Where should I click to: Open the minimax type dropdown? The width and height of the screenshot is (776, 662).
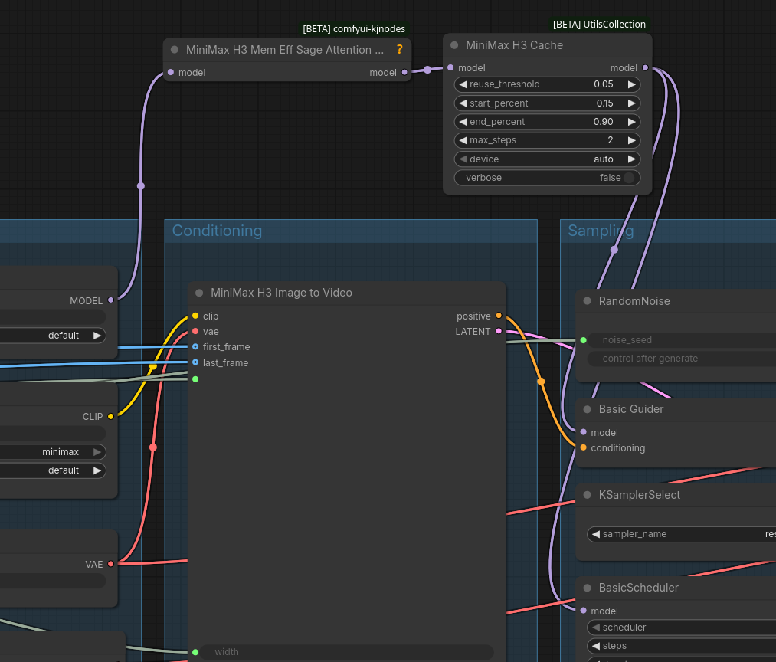52,451
